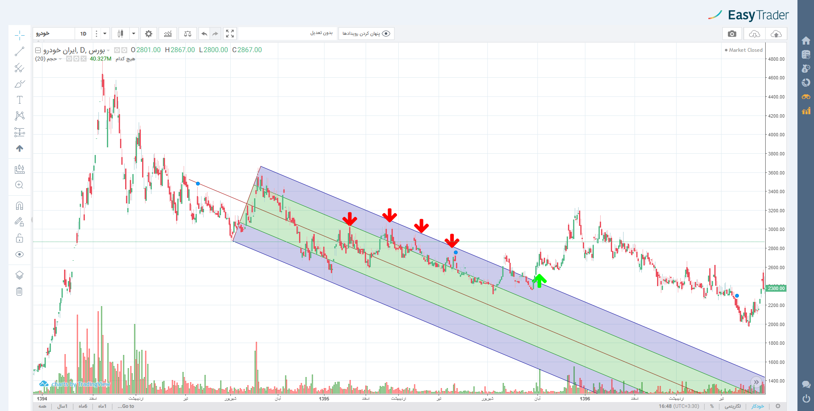Click the 16:48 (UTC+3:30) timezone label
This screenshot has height=411, width=814.
point(679,406)
